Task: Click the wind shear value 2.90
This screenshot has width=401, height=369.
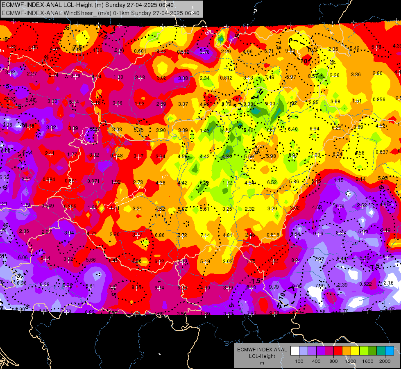Action: (x=114, y=234)
